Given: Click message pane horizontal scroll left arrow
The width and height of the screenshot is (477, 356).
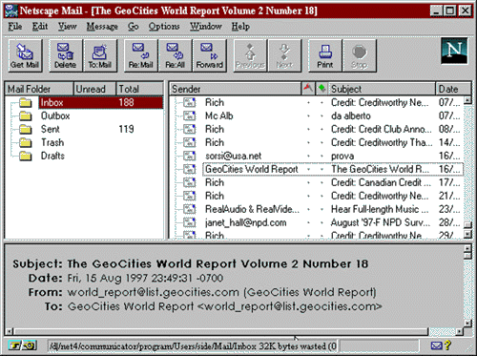Looking at the screenshot, I should tap(9, 331).
